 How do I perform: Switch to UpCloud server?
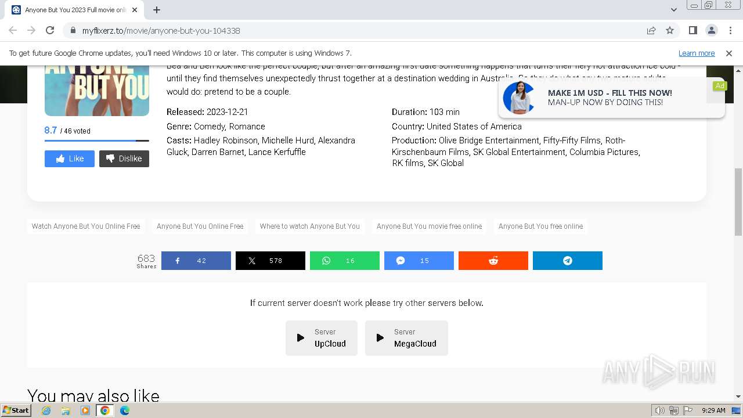322,338
